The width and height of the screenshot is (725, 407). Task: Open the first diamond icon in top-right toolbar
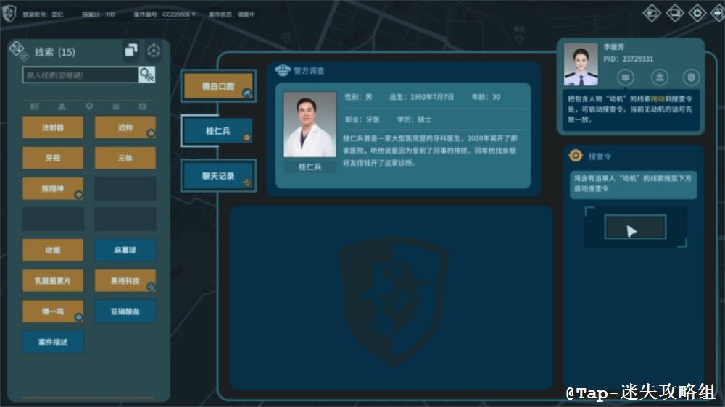pos(652,12)
